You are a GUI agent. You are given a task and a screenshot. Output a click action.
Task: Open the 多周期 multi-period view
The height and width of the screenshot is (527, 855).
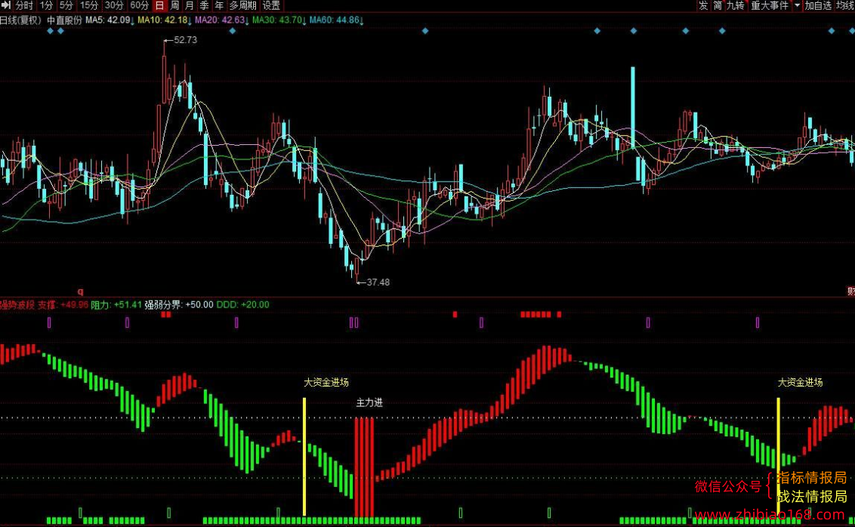tap(242, 5)
